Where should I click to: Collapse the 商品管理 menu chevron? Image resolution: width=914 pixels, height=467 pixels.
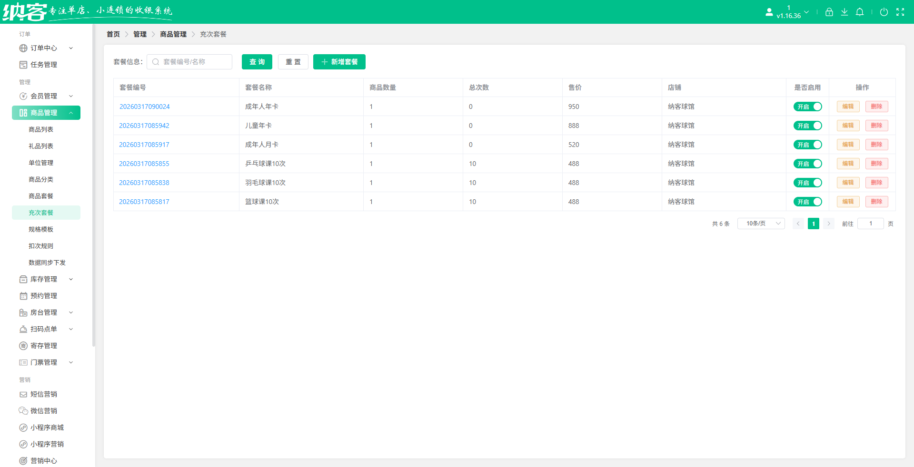(x=71, y=113)
